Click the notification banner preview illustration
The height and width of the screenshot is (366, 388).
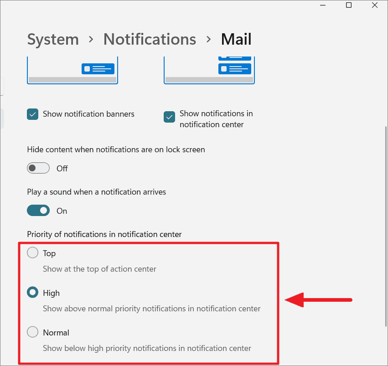click(x=72, y=68)
